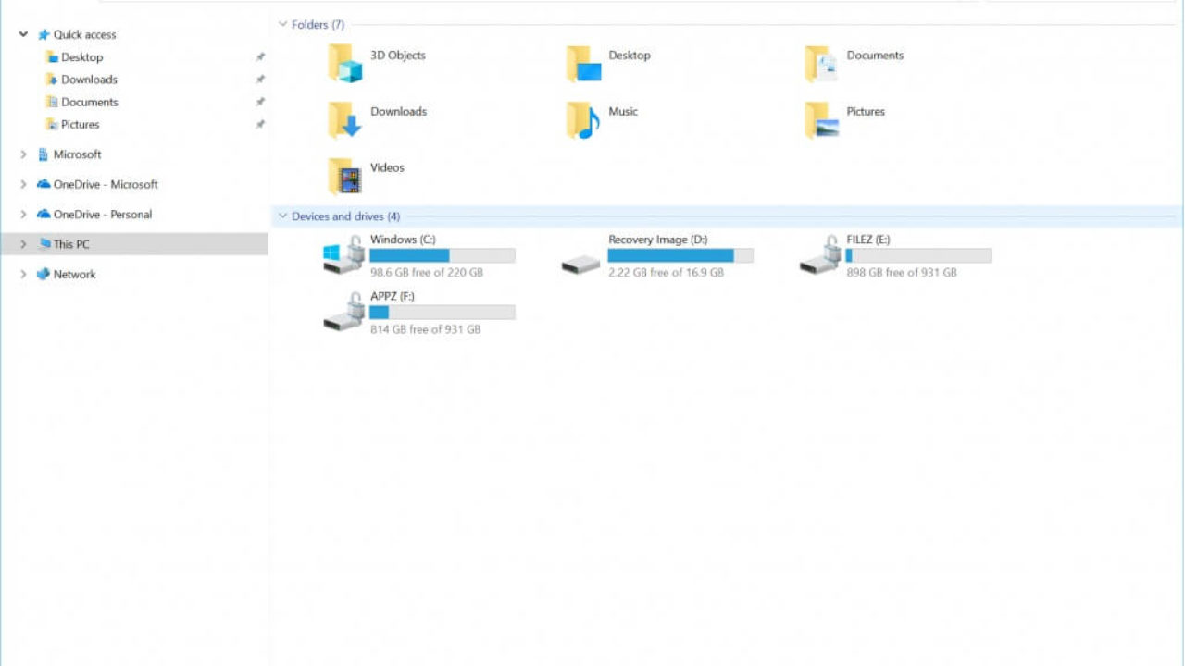
Task: Click "814 GB free of 931 GB" text
Action: 426,329
